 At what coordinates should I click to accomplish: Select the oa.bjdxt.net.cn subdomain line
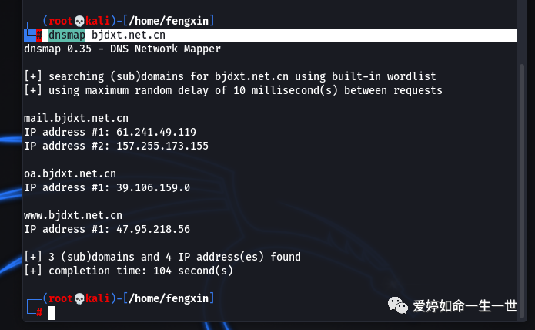pos(70,173)
